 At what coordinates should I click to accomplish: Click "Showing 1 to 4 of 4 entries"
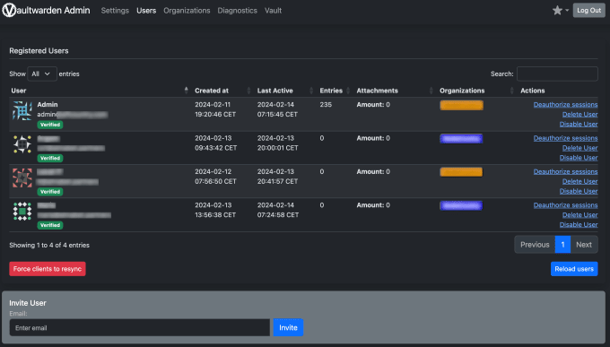click(49, 245)
